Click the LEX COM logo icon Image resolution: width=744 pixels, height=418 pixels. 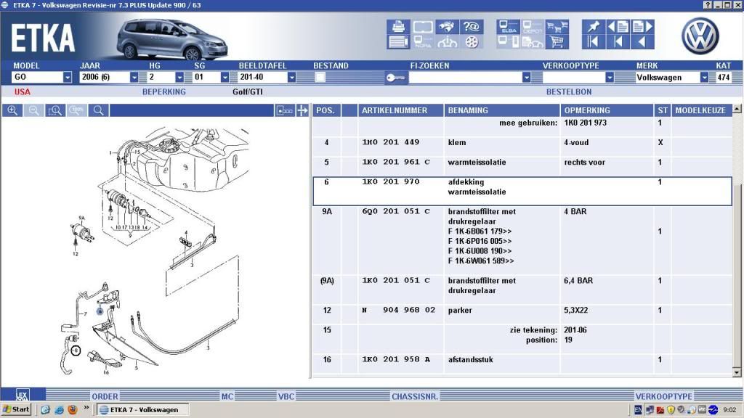[23, 394]
